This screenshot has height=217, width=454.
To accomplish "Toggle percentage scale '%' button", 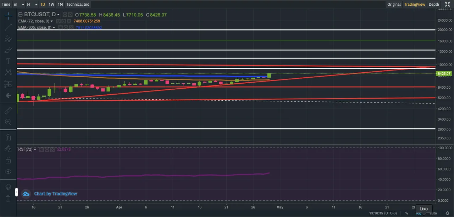I will point(406,213).
